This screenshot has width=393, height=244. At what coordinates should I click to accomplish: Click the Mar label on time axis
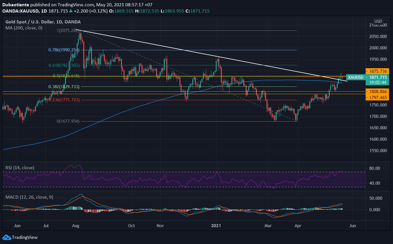(x=268, y=225)
